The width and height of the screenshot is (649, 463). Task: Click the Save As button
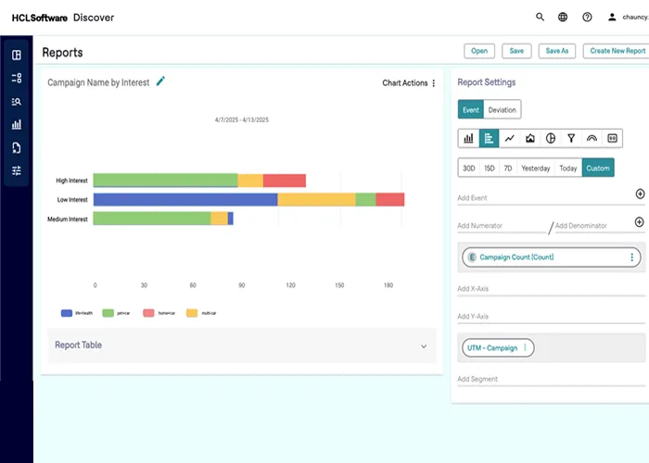click(556, 51)
